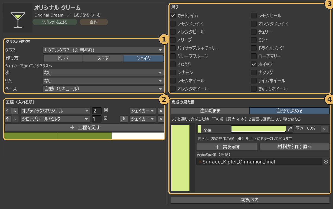Open シェイカー dropdown on オプティック/オリジナル row

point(143,111)
